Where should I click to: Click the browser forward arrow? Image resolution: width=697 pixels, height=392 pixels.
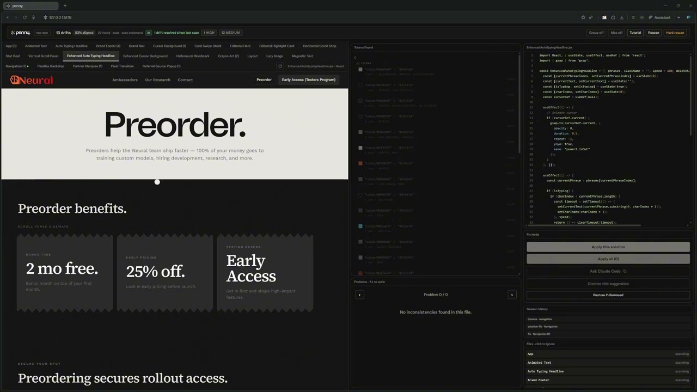(x=16, y=17)
